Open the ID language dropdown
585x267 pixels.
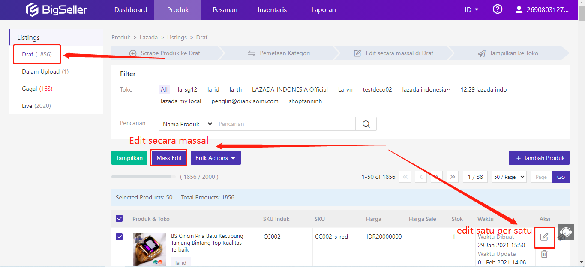click(x=471, y=9)
